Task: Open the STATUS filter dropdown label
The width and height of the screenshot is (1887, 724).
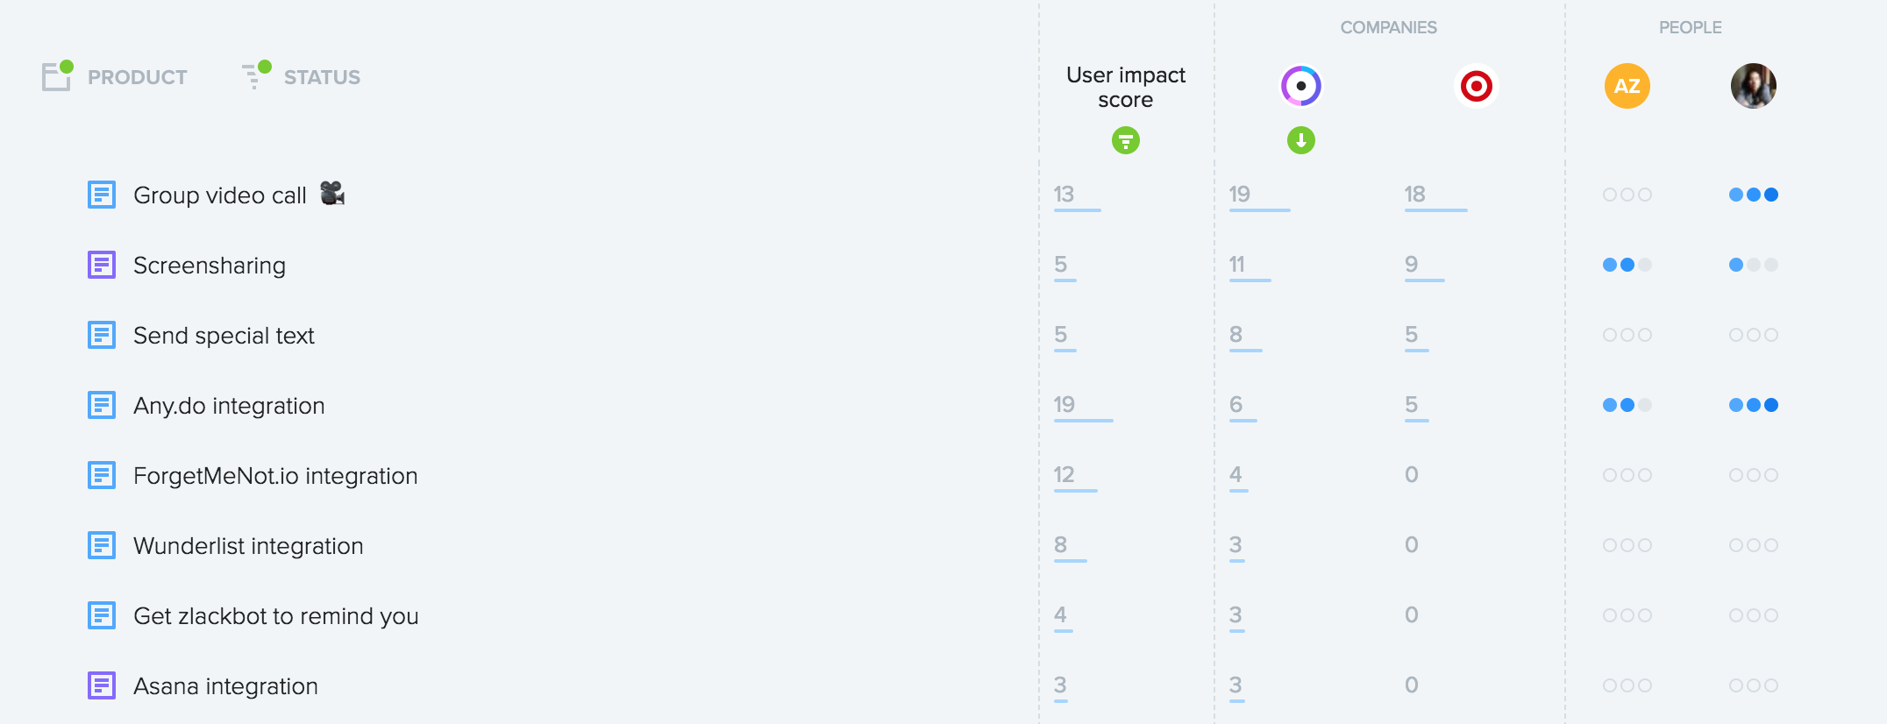Action: point(322,77)
